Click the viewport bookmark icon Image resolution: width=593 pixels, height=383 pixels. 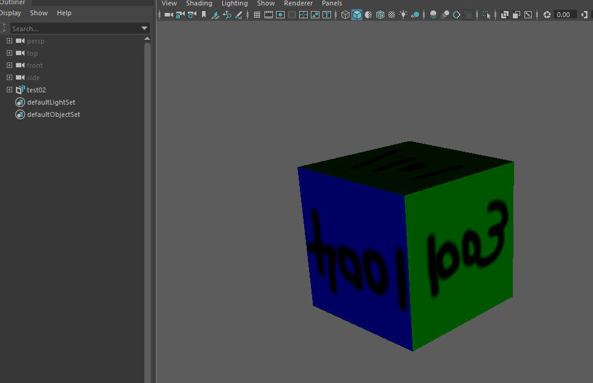tap(204, 15)
